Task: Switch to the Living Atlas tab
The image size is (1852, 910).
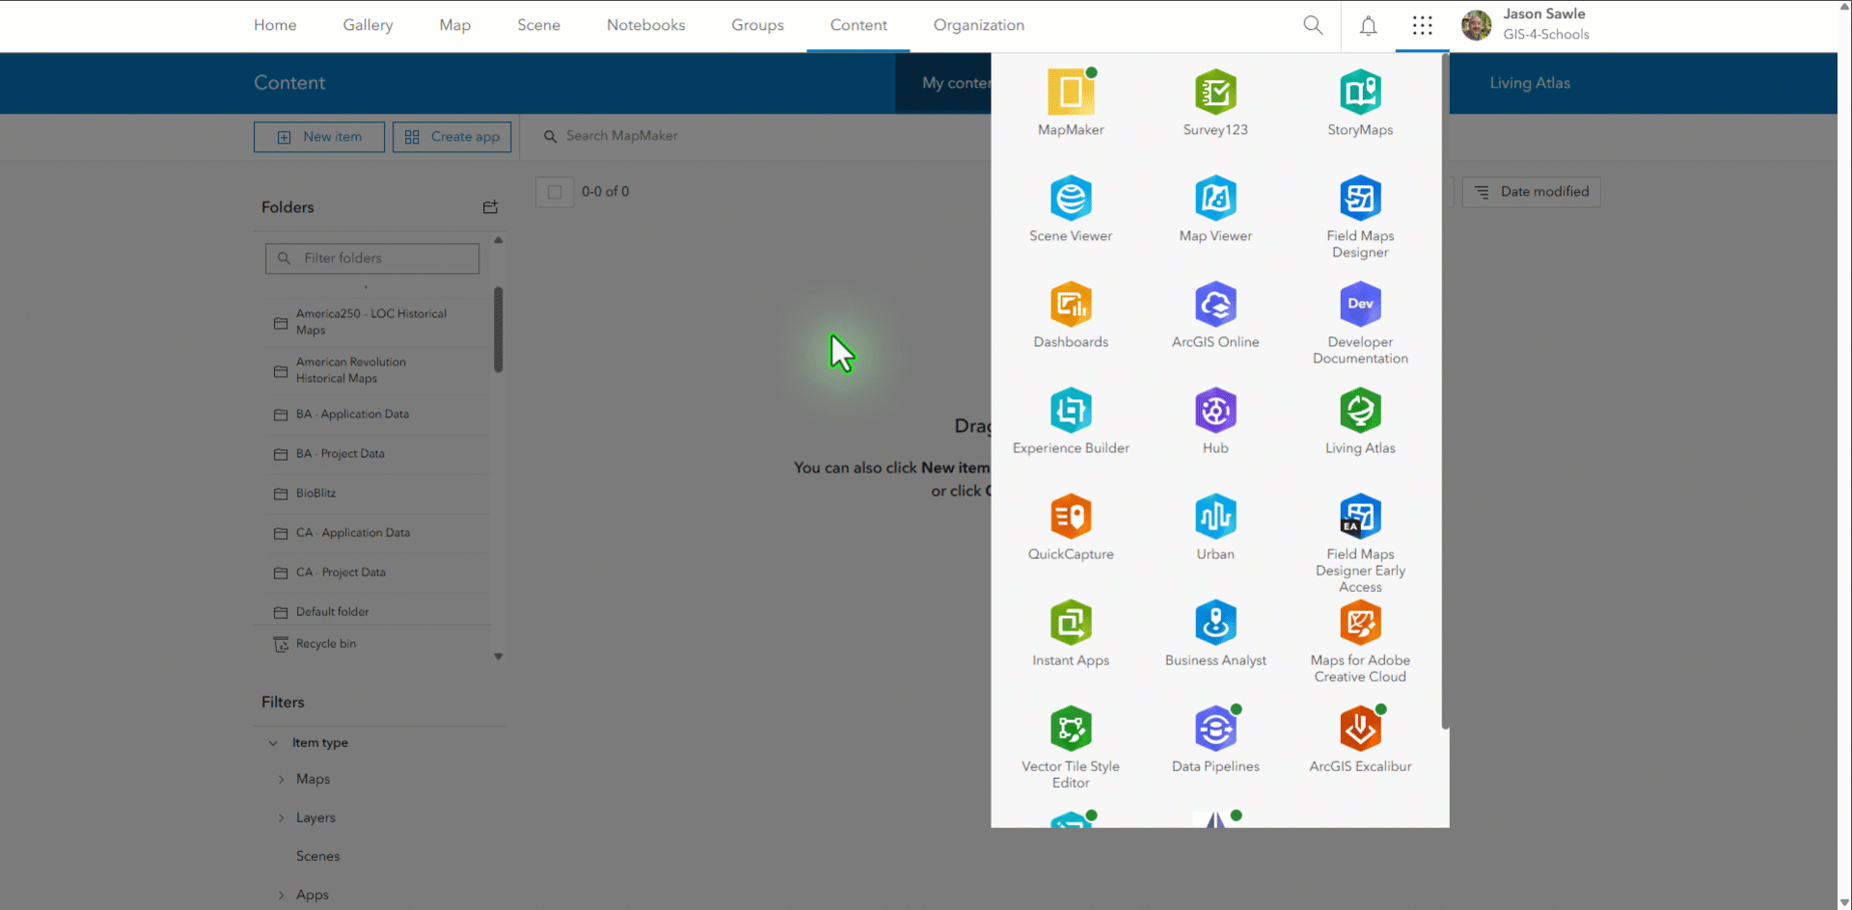Action: (x=1530, y=83)
